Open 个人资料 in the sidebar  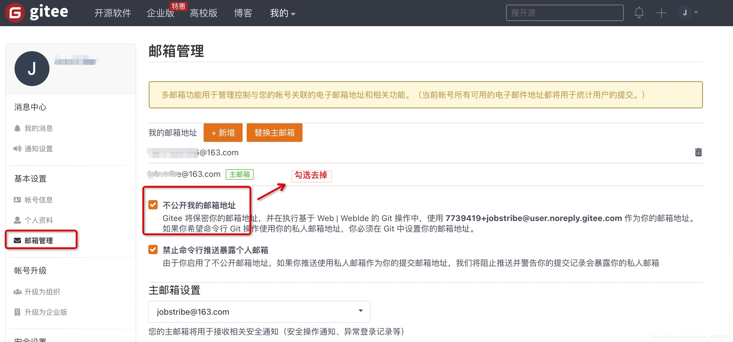(x=38, y=220)
